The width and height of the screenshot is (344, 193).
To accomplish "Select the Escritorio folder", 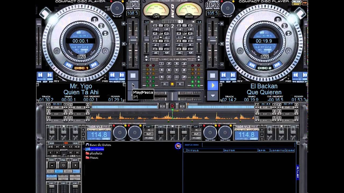I will [x=97, y=149].
